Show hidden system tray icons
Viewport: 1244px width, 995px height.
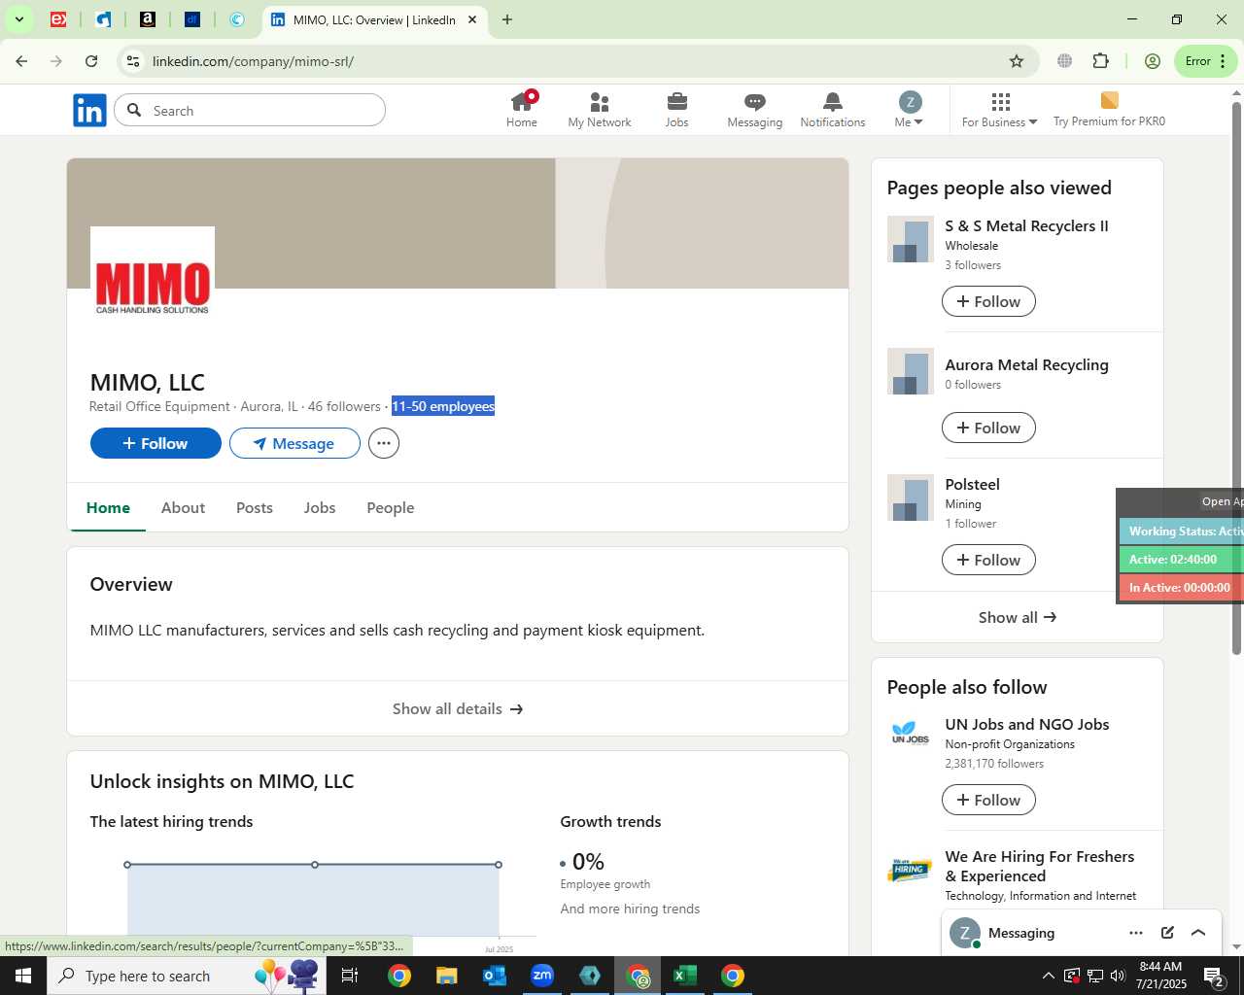coord(1048,976)
